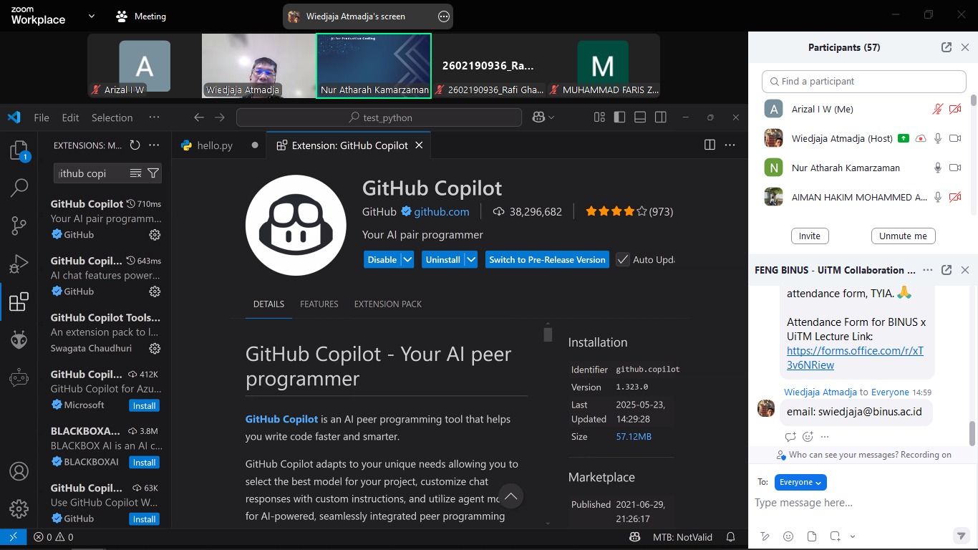Open the remote window indicator
This screenshot has height=550, width=978.
click(13, 537)
